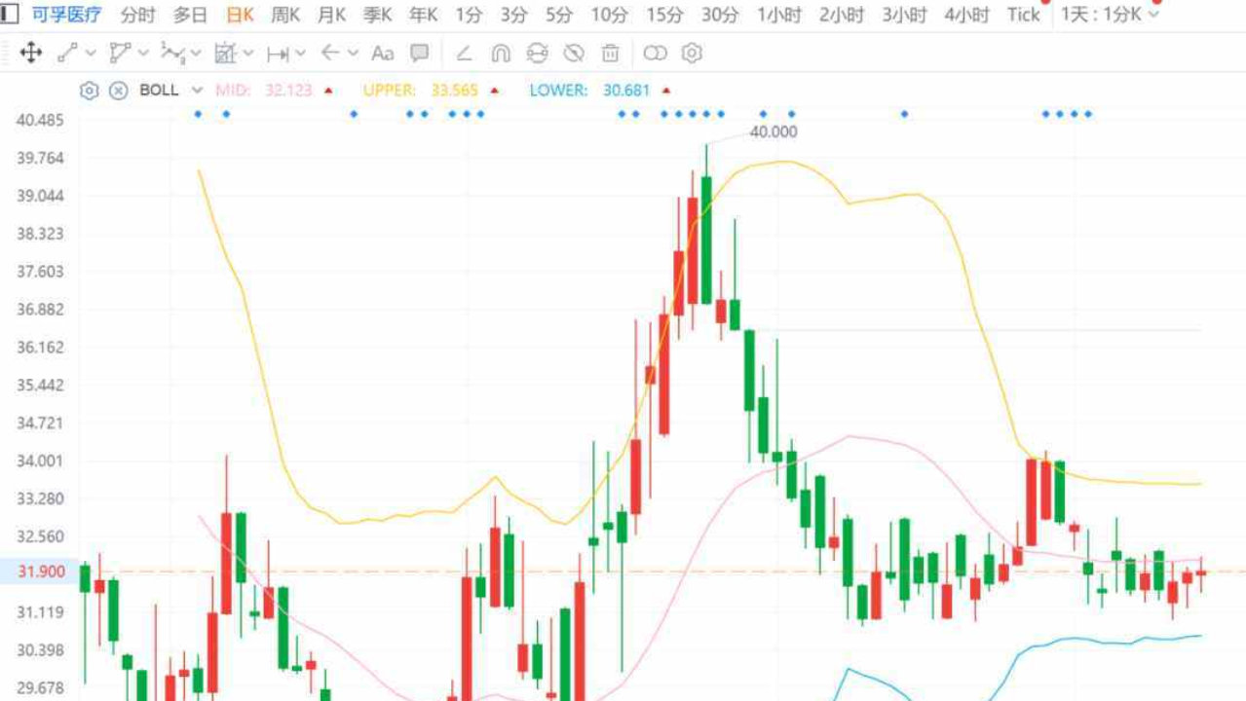Open the drawing toolbar settings gear
Image resolution: width=1246 pixels, height=701 pixels.
[x=692, y=54]
